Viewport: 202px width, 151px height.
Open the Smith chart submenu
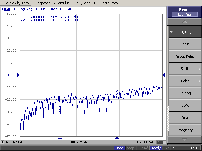185,69
